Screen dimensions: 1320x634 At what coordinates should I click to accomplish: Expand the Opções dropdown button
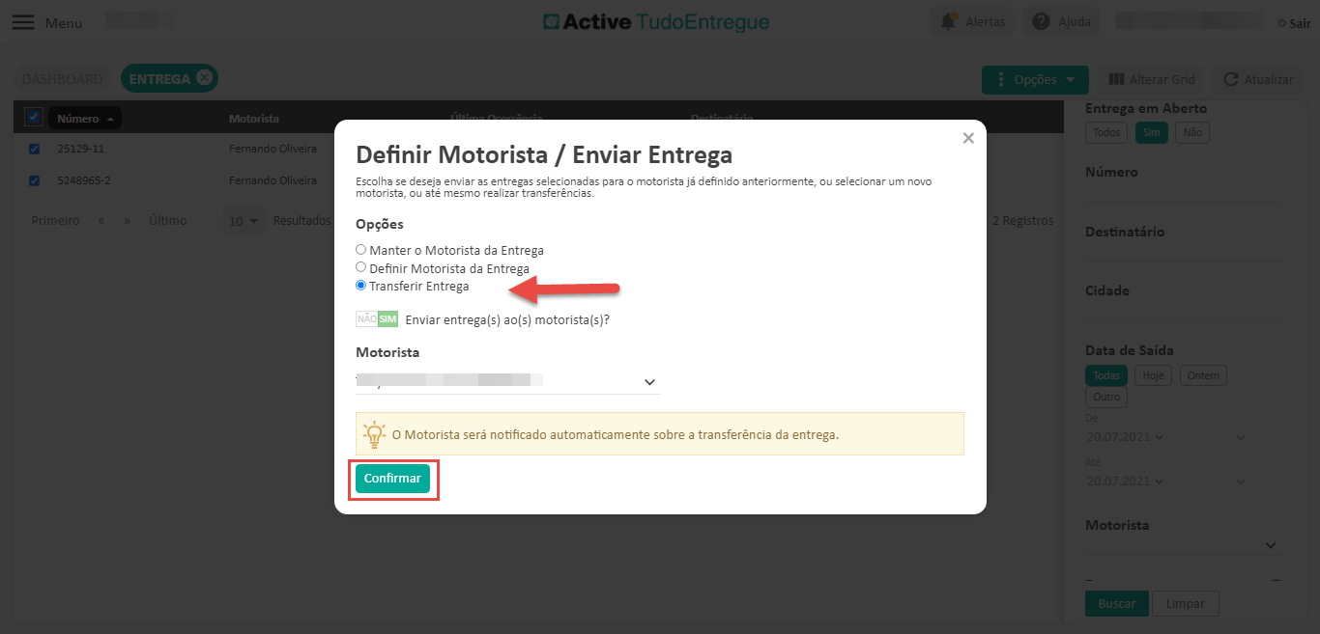coord(1035,79)
